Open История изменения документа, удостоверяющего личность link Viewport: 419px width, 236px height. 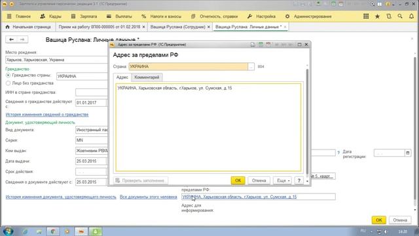(x=61, y=197)
